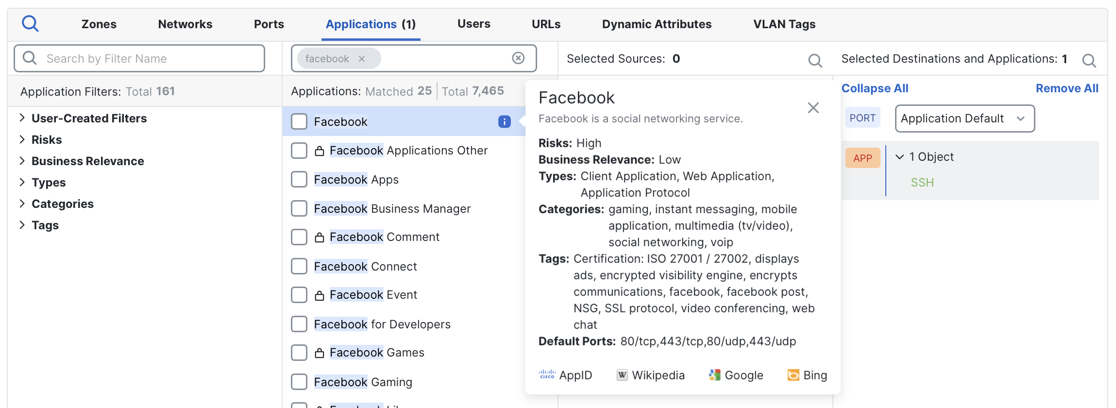The image size is (1116, 408).
Task: Click the APP label badge
Action: [x=862, y=158]
